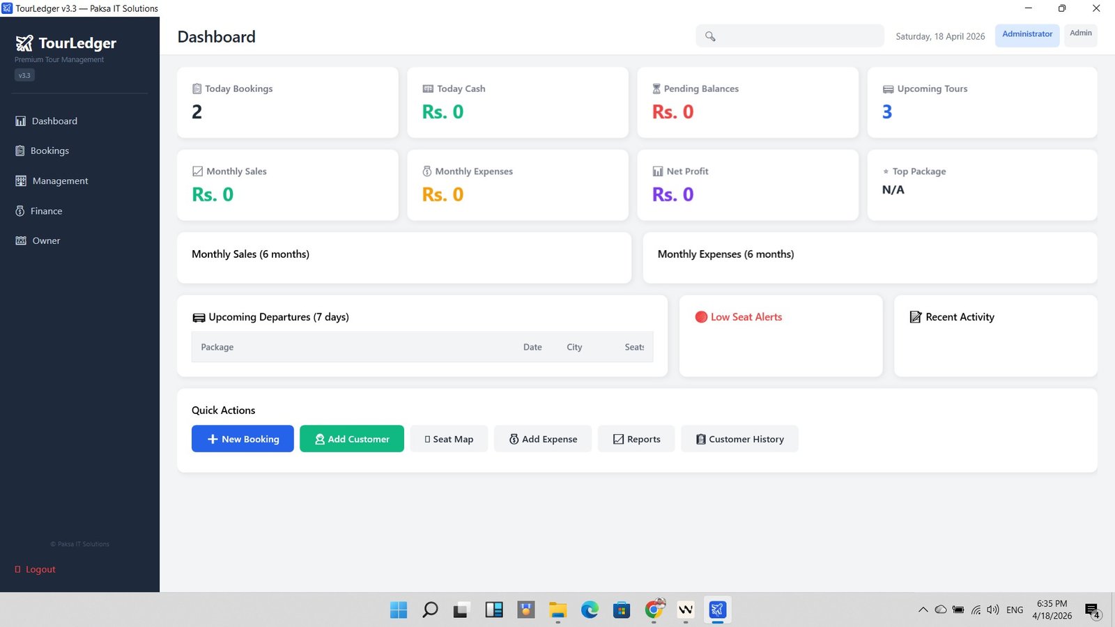Viewport: 1115px width, 627px height.
Task: Click the Low Seat Alerts red circle icon
Action: (x=701, y=317)
